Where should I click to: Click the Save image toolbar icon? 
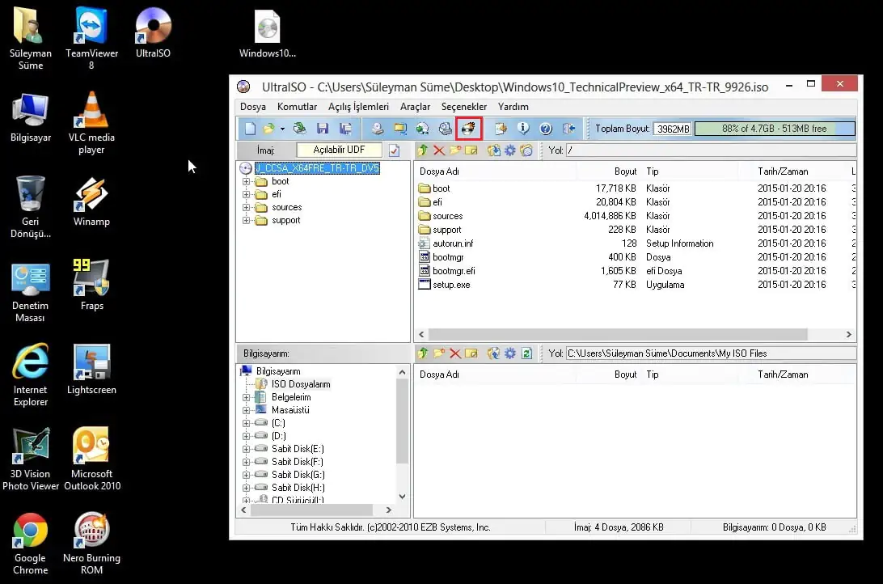click(322, 128)
